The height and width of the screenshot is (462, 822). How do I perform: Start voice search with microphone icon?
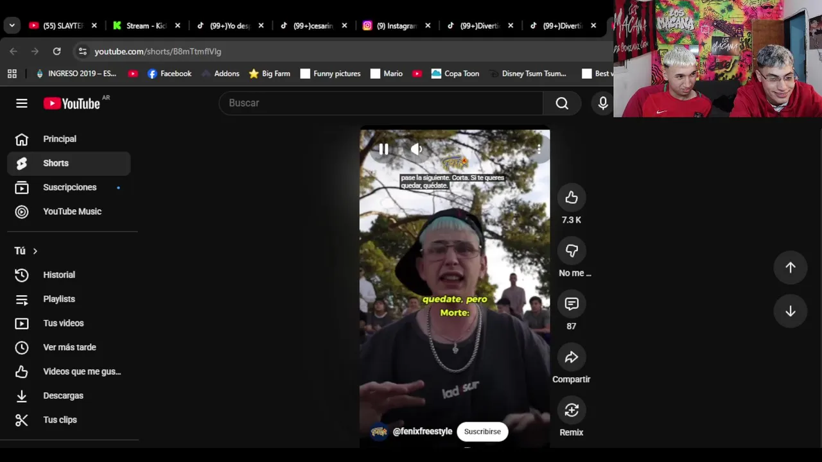(x=603, y=103)
